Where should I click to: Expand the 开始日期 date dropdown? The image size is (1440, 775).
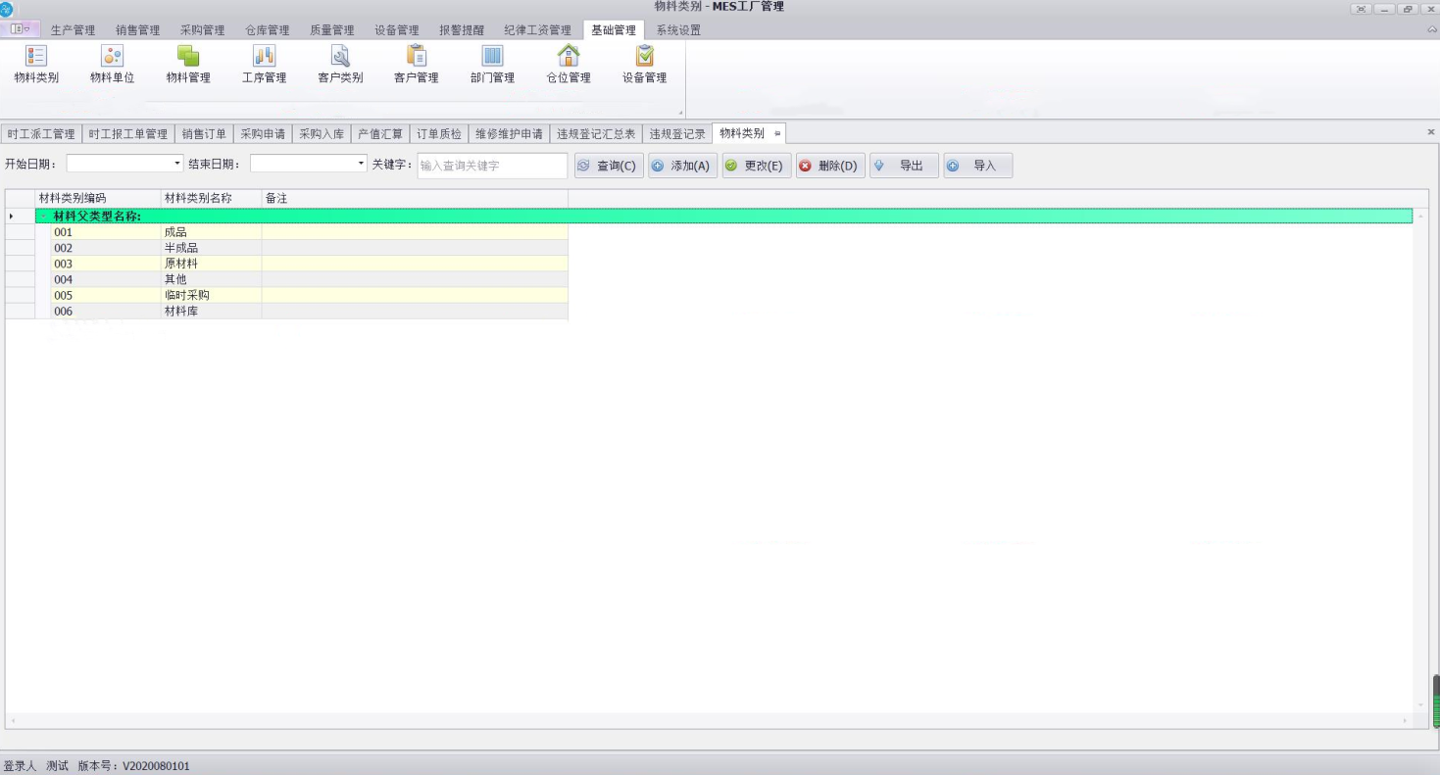177,164
